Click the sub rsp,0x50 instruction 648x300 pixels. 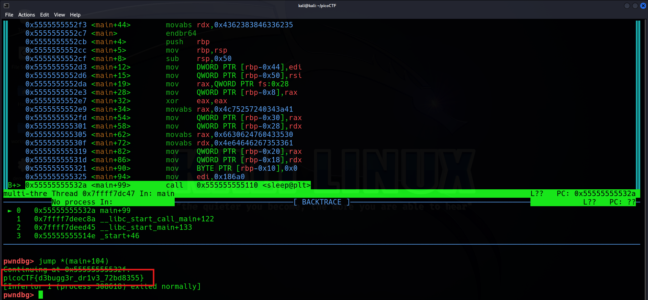coord(199,59)
